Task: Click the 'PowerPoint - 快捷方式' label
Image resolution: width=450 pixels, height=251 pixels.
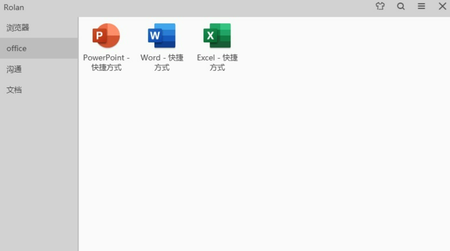Action: click(106, 63)
